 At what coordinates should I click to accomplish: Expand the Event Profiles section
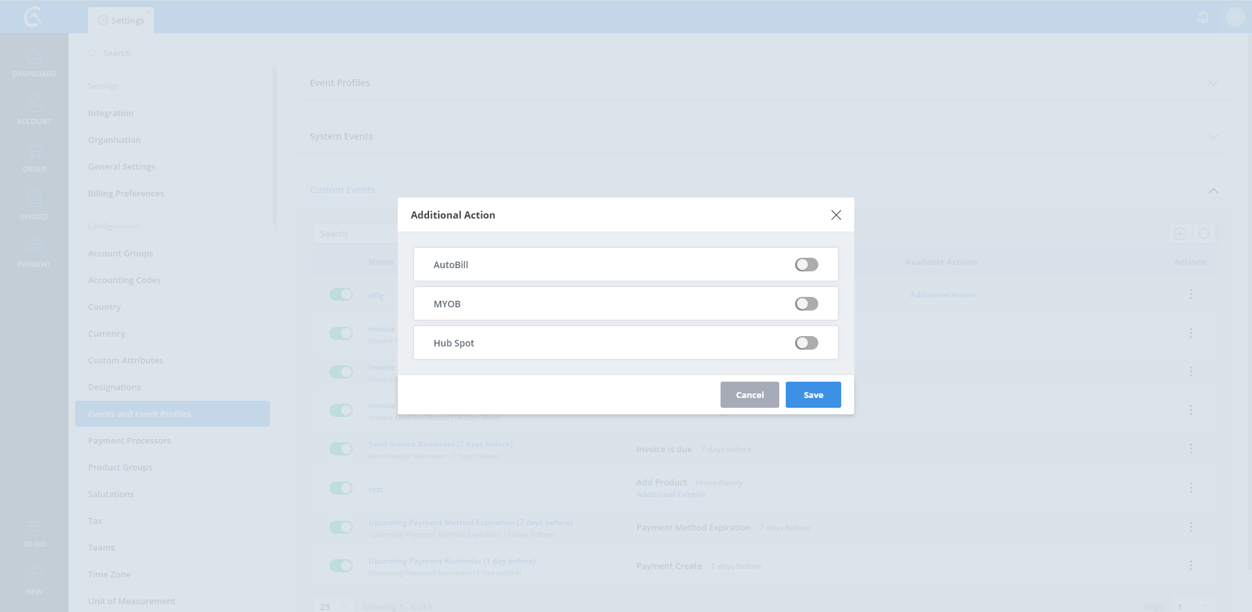pyautogui.click(x=1213, y=83)
